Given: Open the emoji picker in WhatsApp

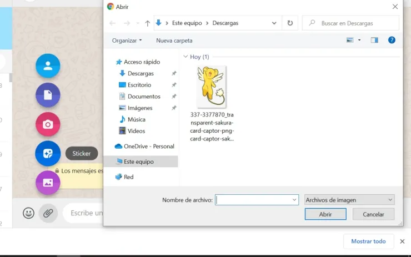Looking at the screenshot, I should (x=28, y=213).
